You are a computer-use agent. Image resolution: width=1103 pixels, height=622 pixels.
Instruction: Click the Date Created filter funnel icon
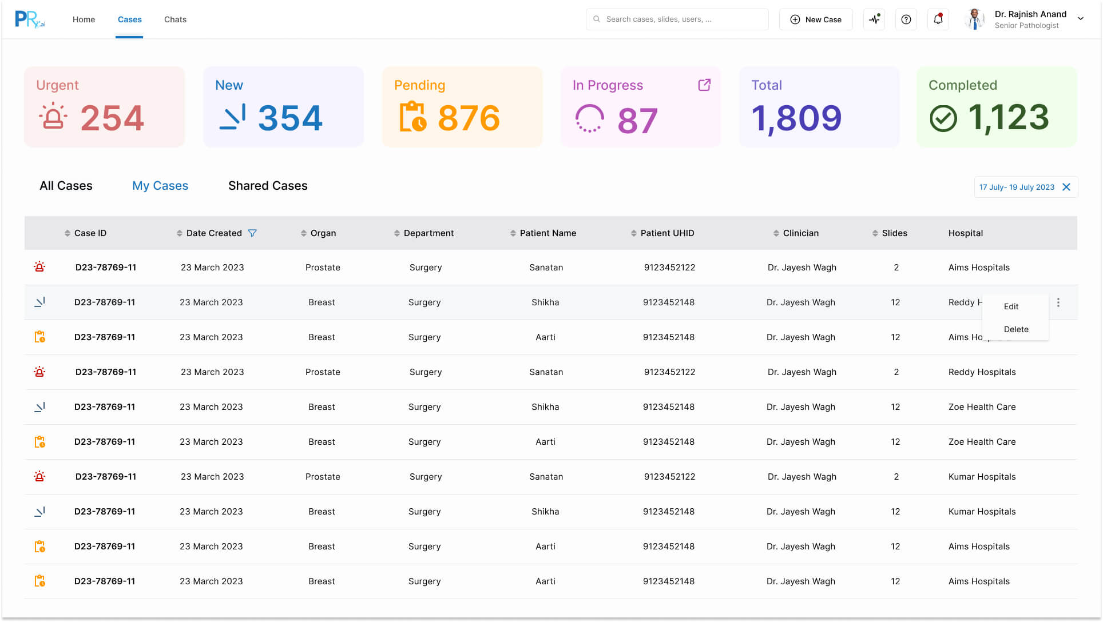coord(252,233)
